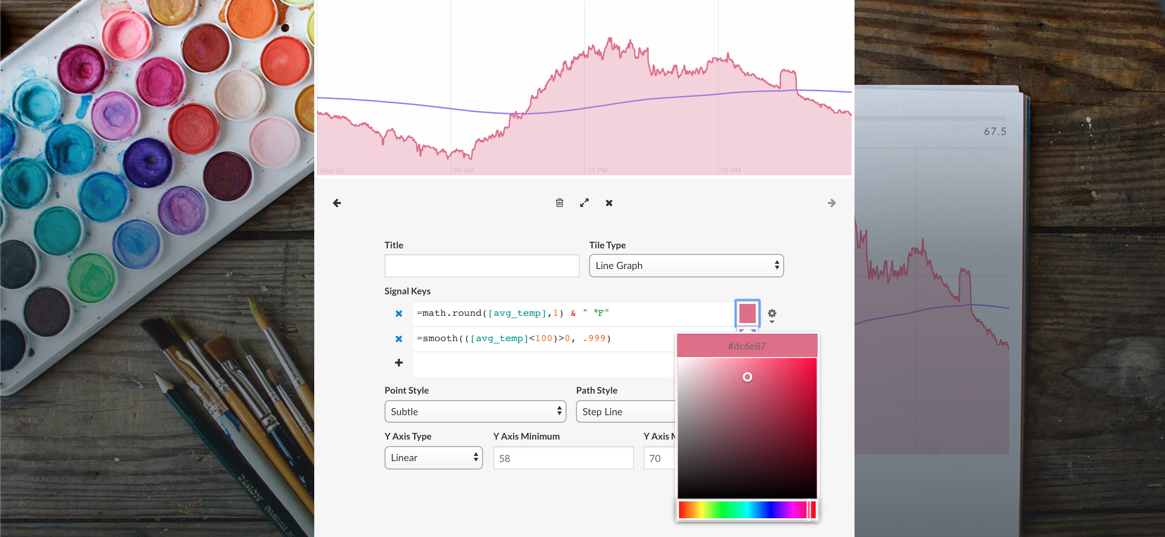
Task: Move the picker circle in the saturation field
Action: [748, 376]
